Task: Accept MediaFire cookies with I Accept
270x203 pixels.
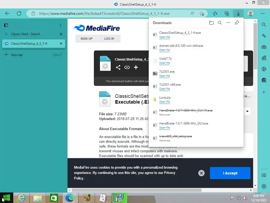Action: point(230,173)
